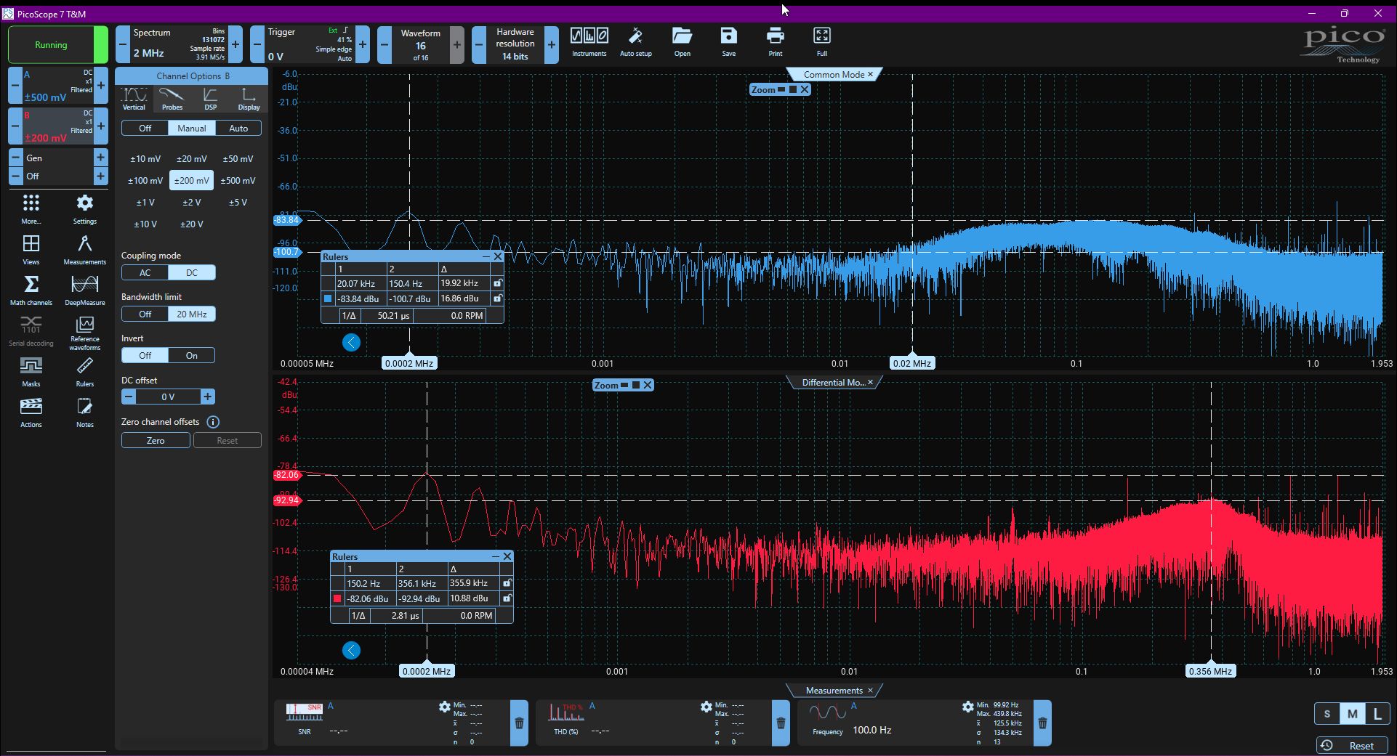Open a file with the Open icon
Viewport: 1397px width, 756px height.
pyautogui.click(x=682, y=41)
